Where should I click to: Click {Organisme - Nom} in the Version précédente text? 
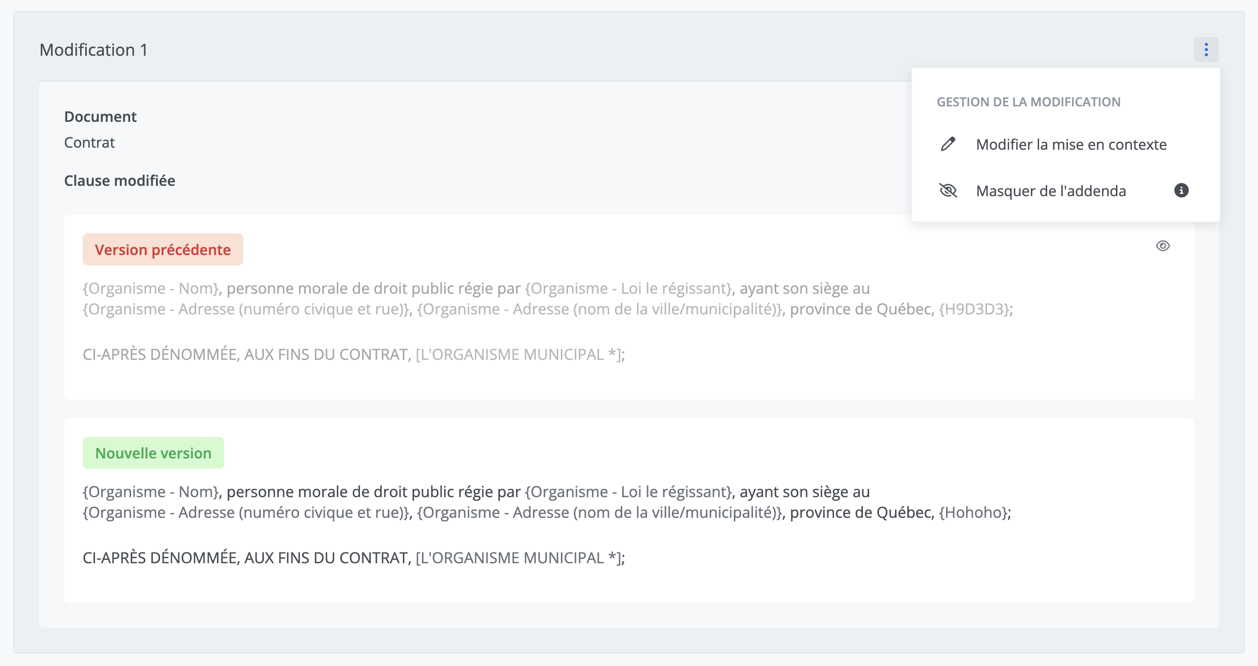(x=151, y=289)
